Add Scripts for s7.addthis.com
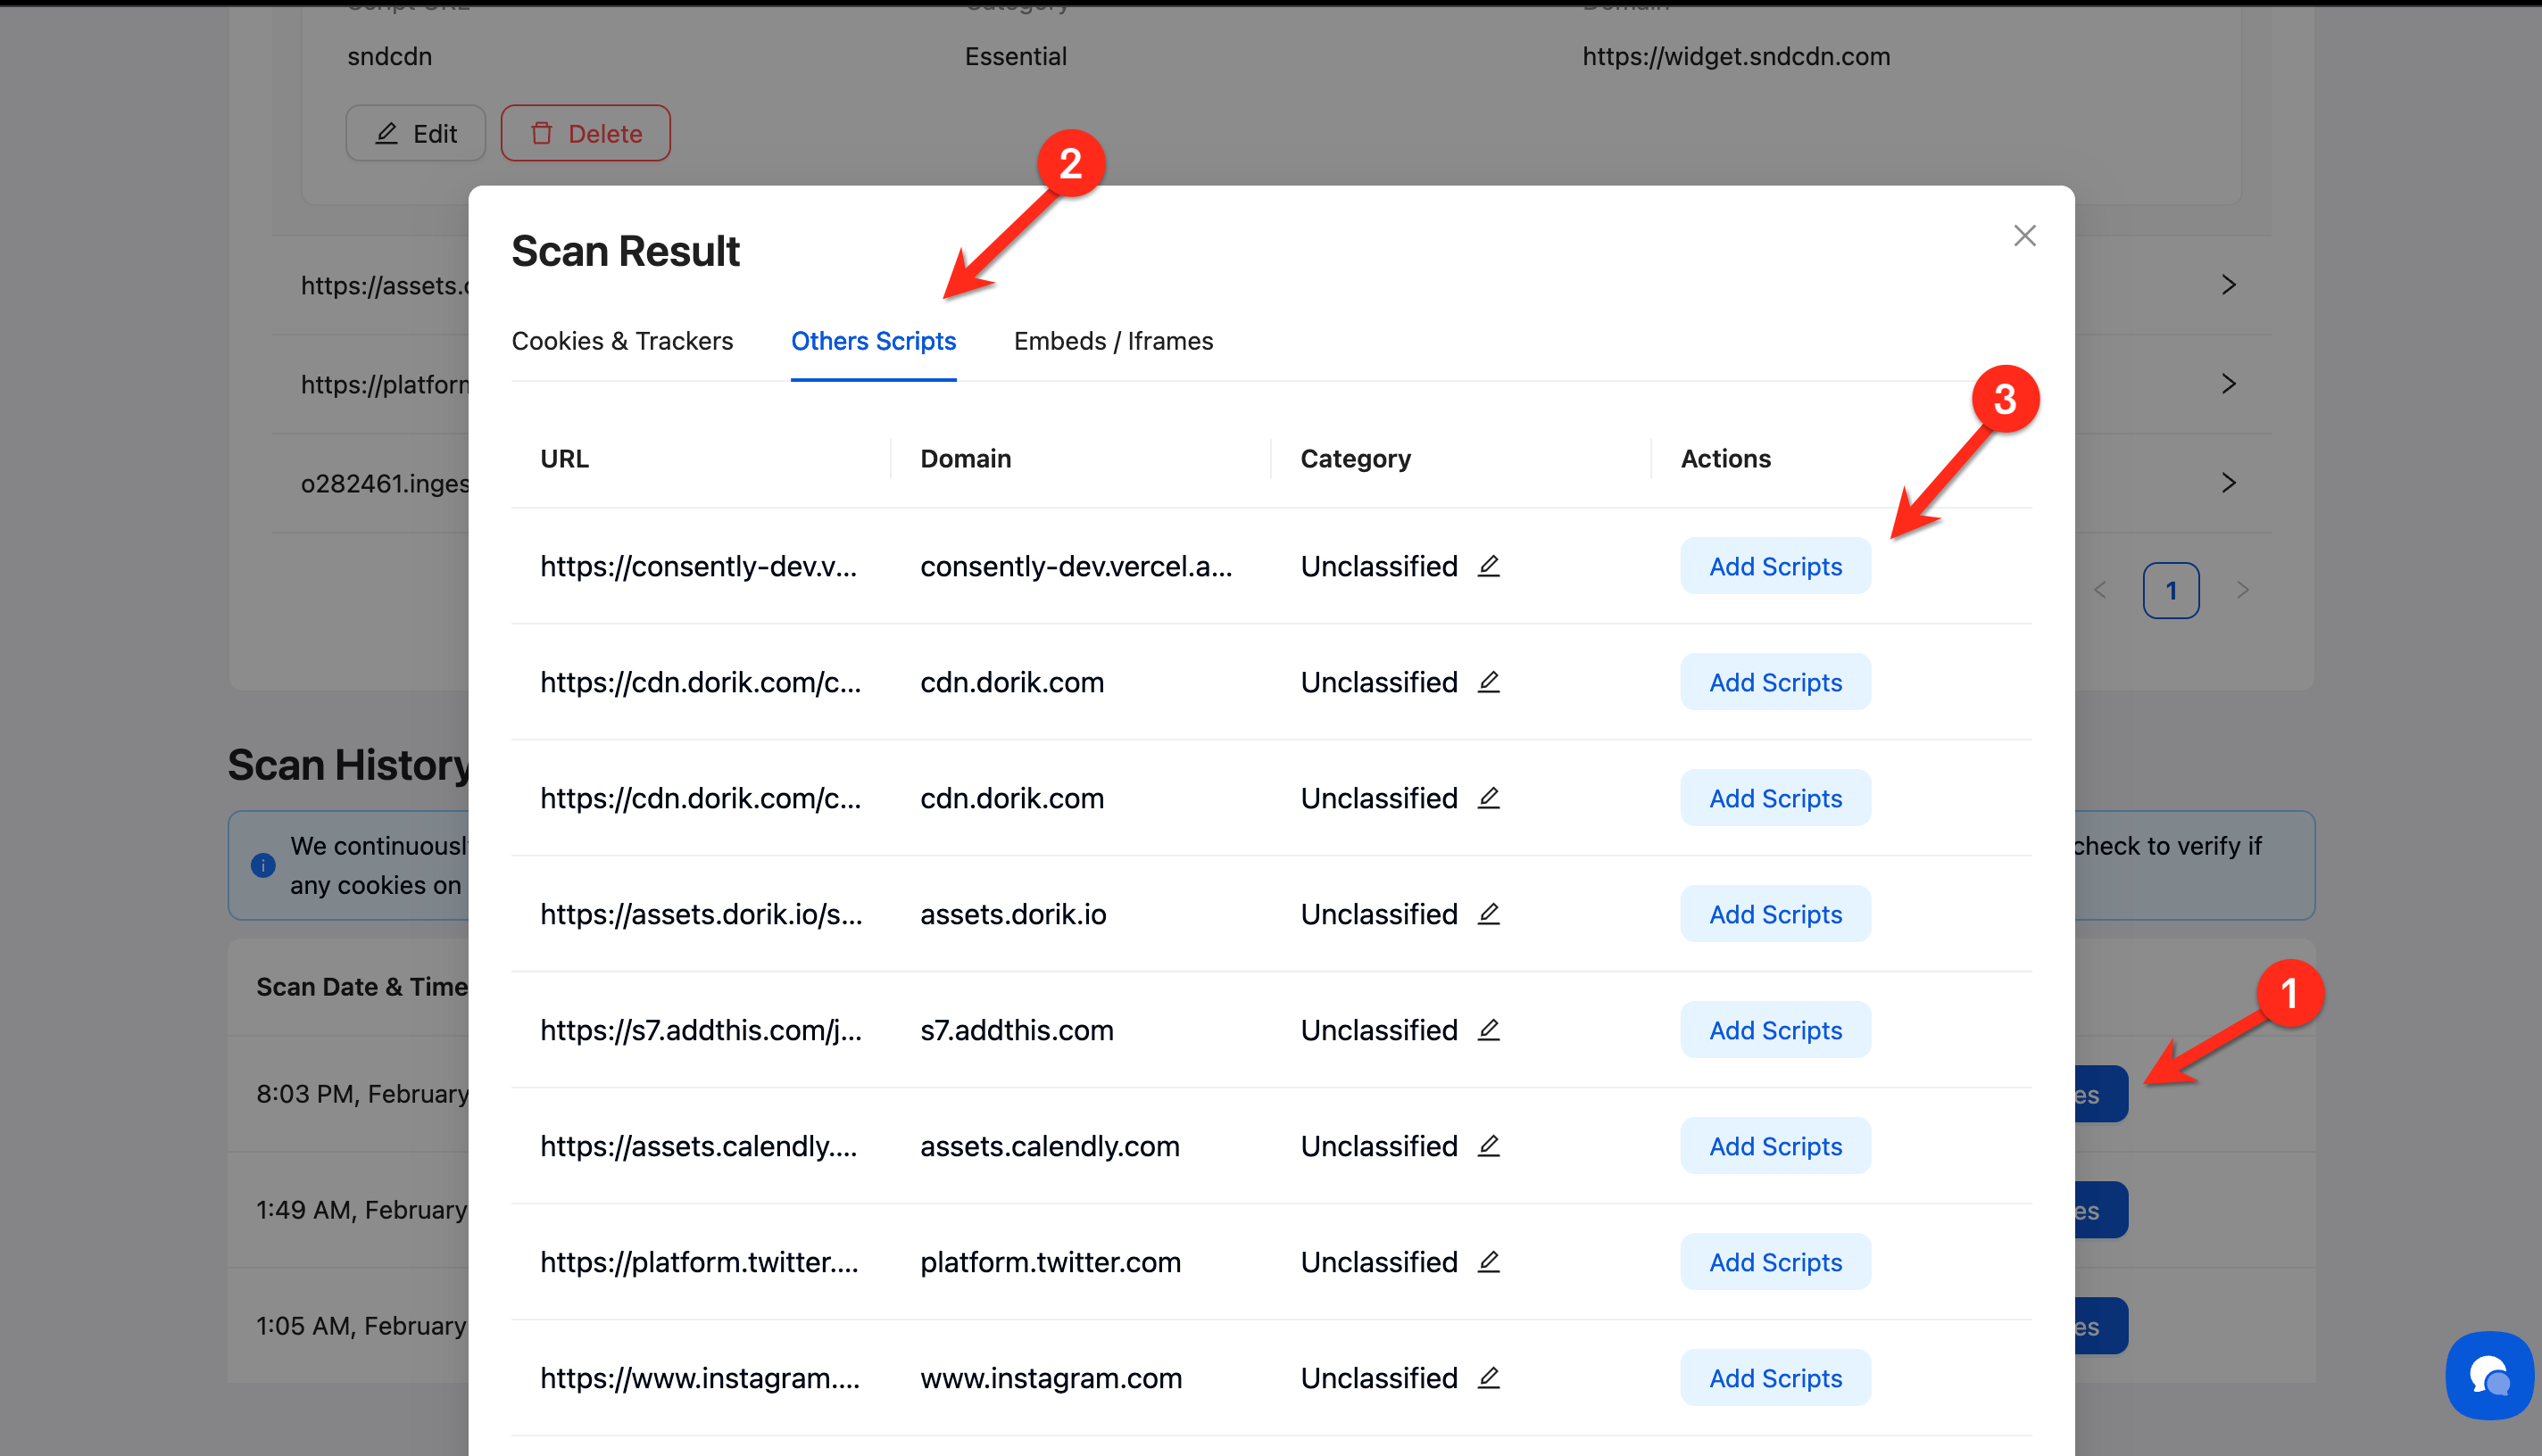 [1774, 1030]
